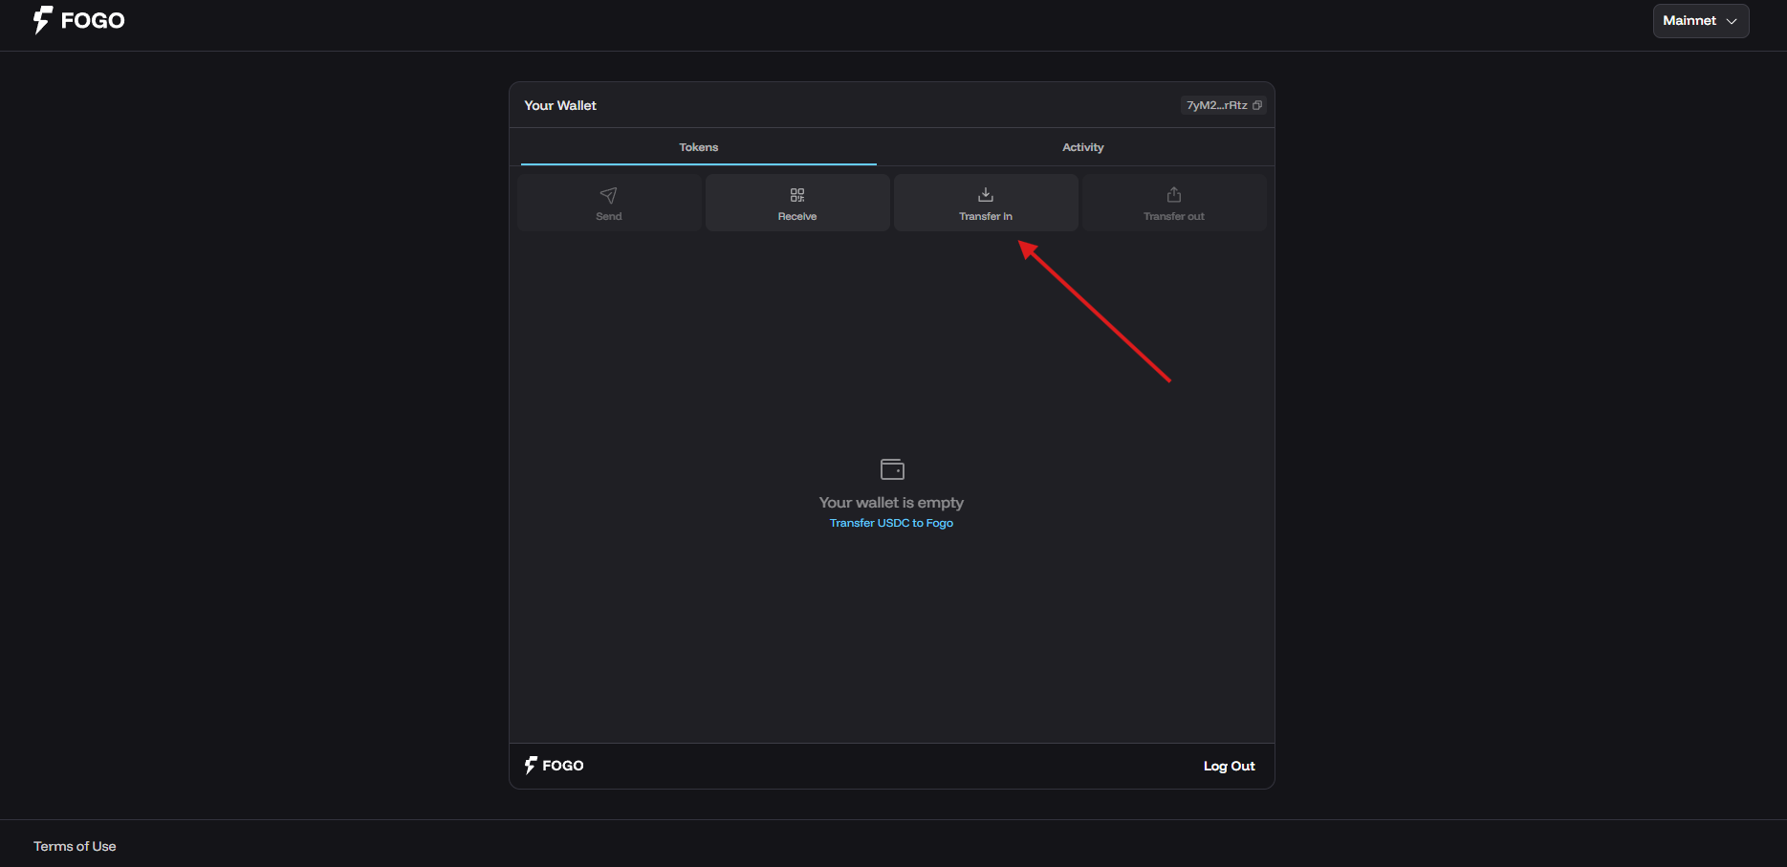Click the Your Wallet heading
1787x867 pixels.
(x=560, y=105)
